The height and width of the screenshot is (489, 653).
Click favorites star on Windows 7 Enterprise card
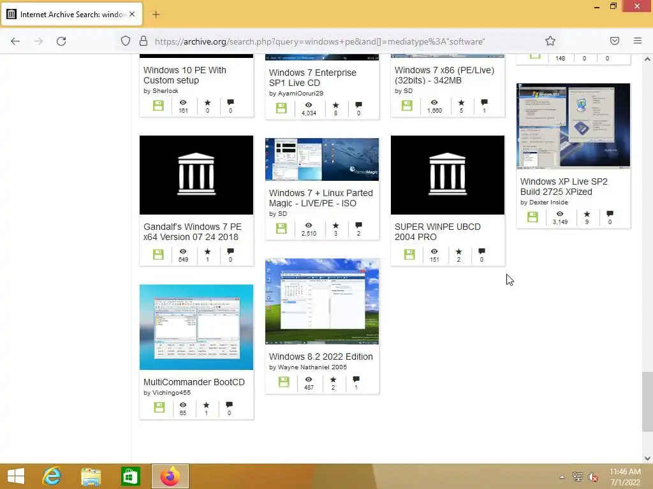(335, 105)
